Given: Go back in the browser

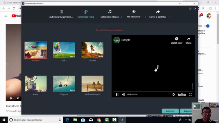Looking at the screenshot, I should (4, 8).
